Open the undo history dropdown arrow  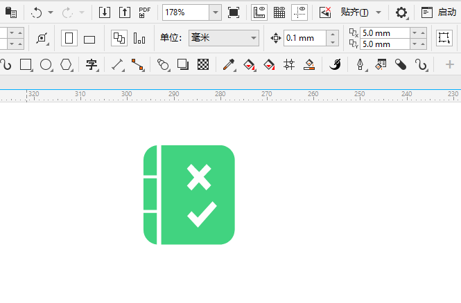pyautogui.click(x=51, y=12)
